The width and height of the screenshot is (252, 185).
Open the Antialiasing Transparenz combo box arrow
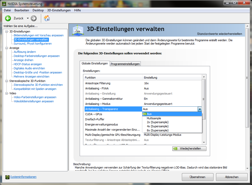point(199,109)
